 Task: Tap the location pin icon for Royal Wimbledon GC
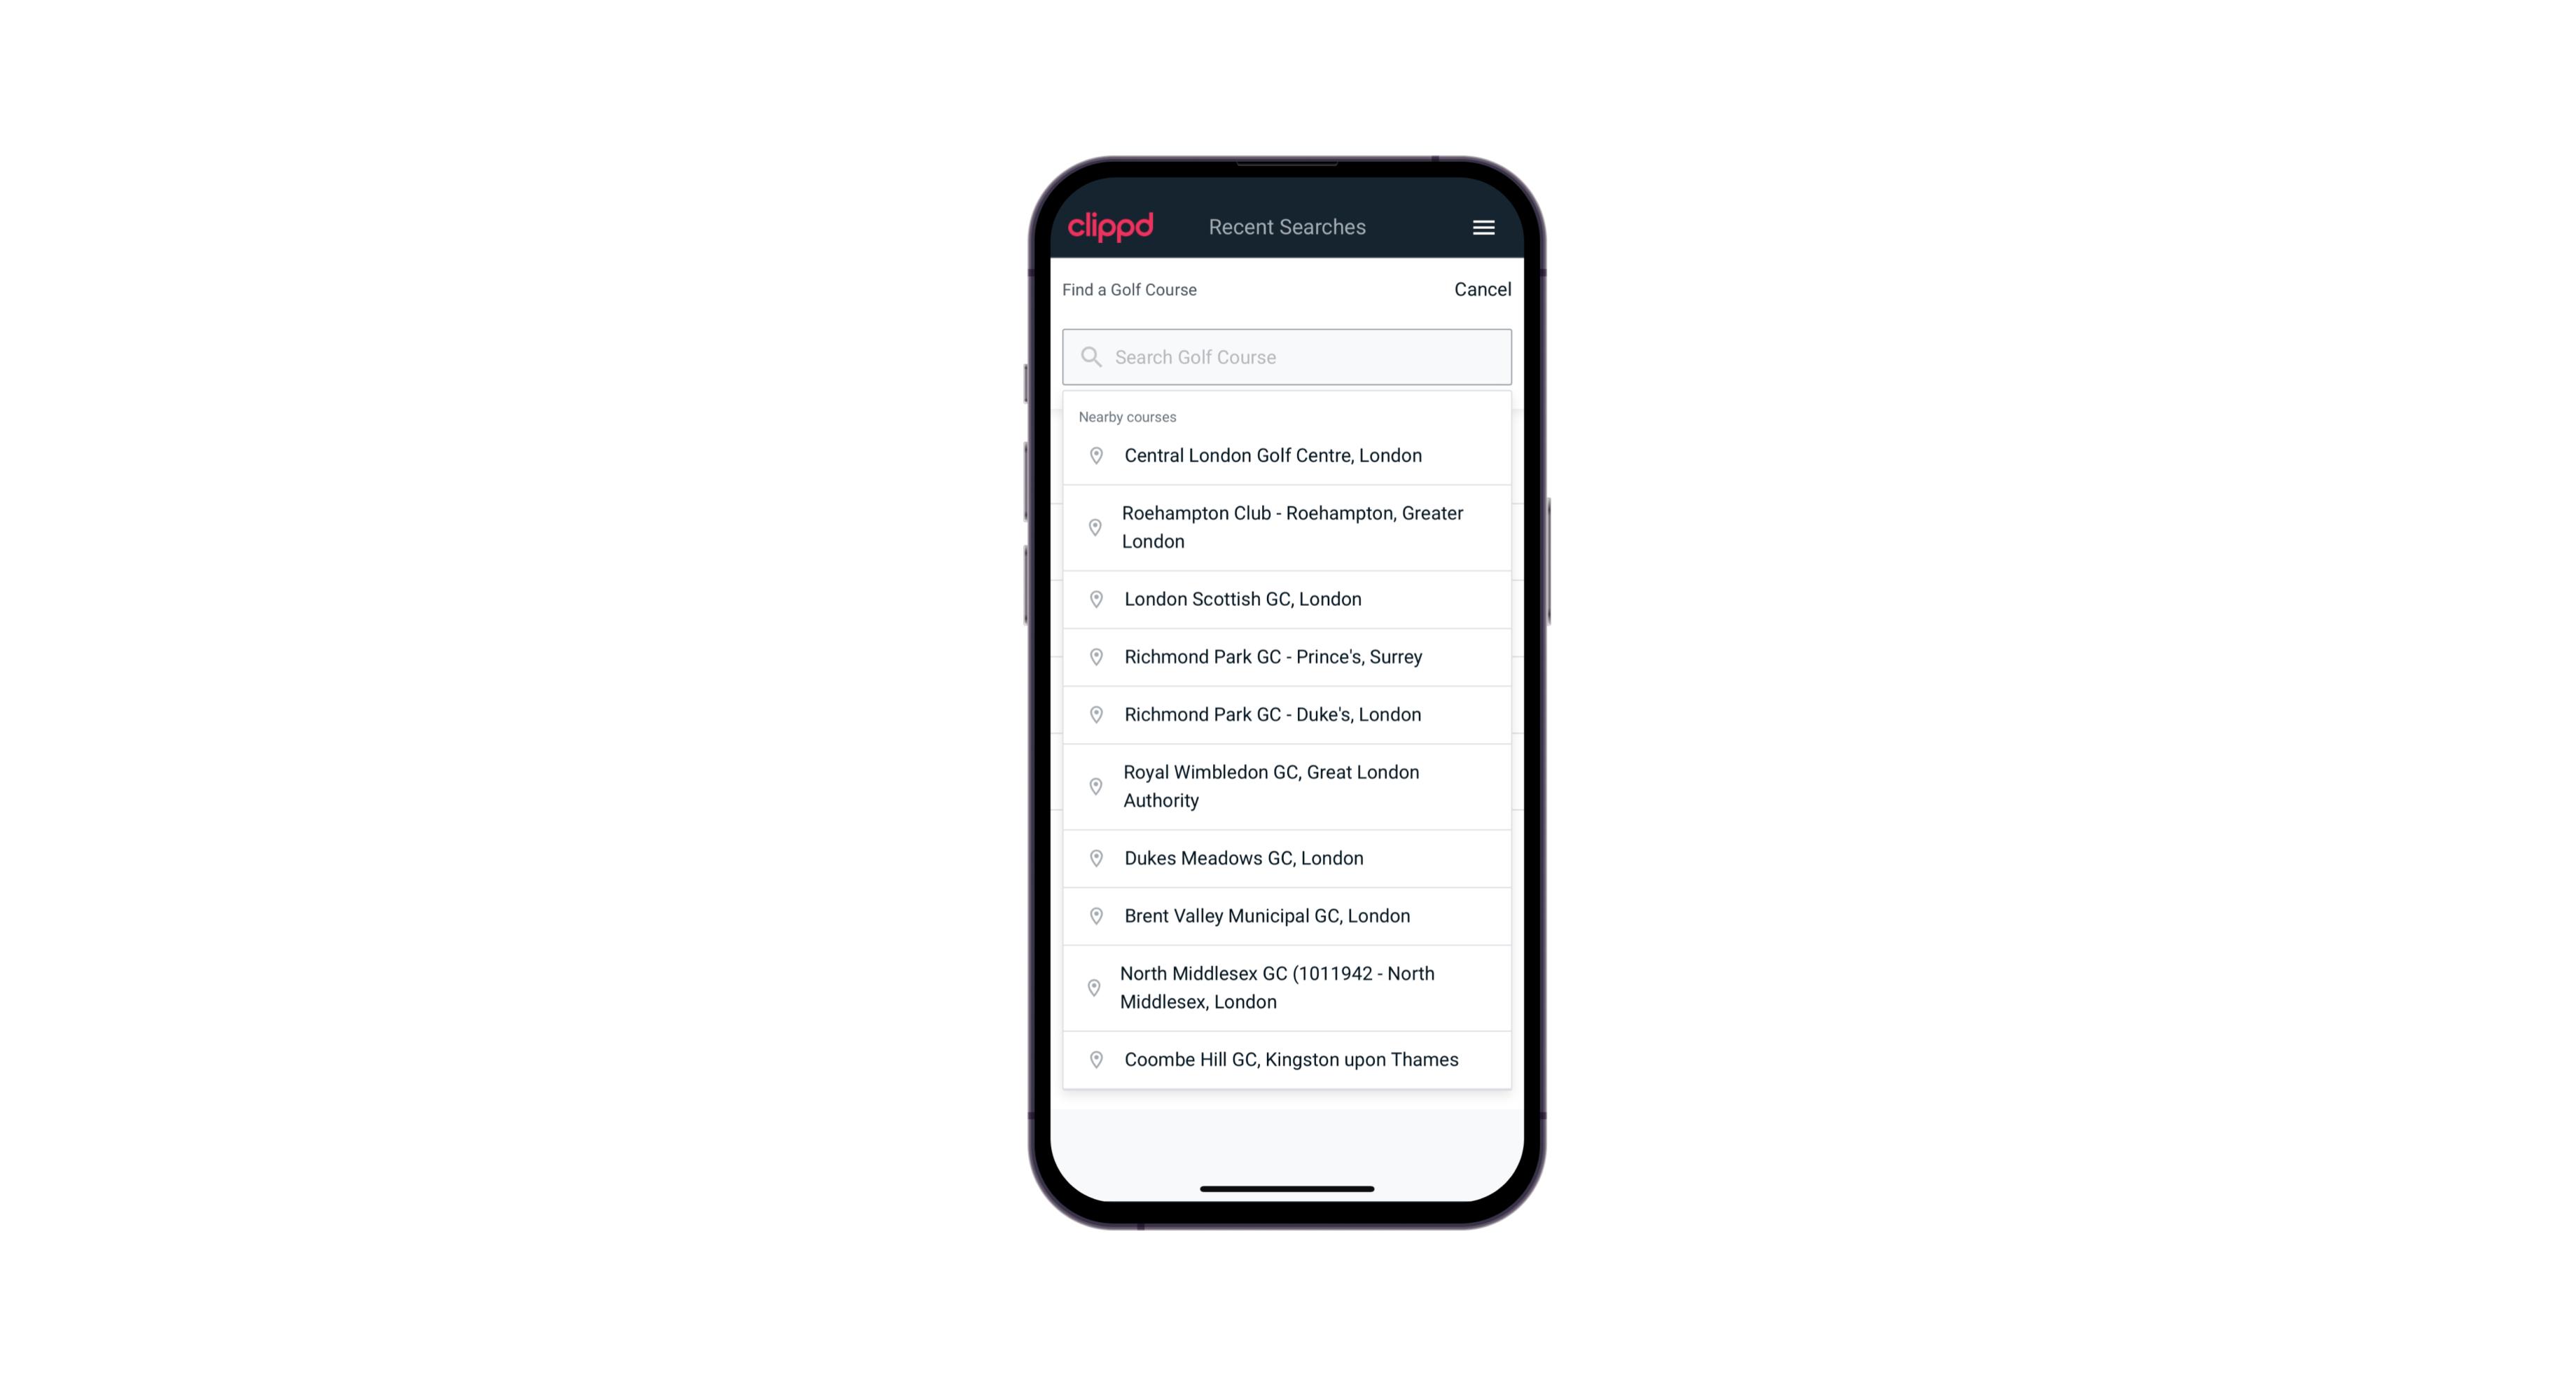click(1093, 785)
